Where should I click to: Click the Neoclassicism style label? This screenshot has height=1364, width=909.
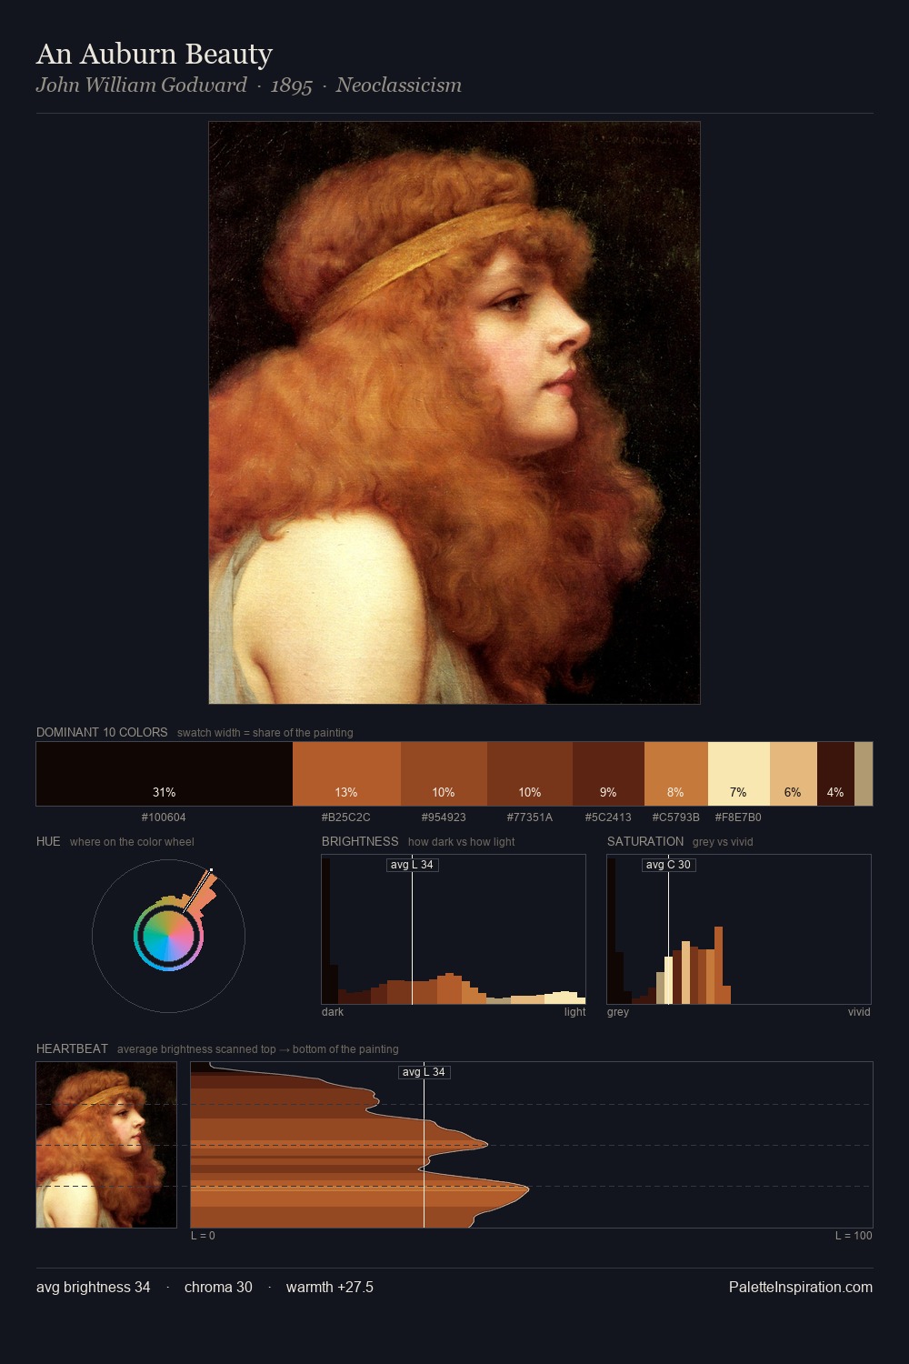click(x=398, y=85)
